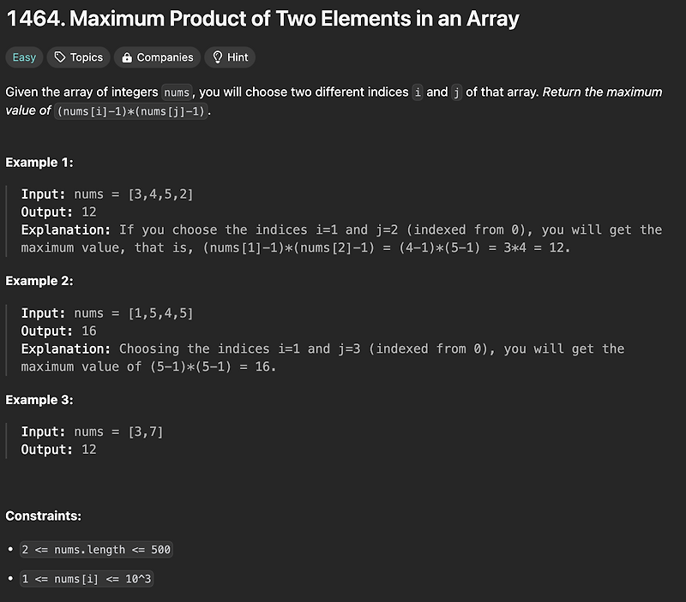Expand the Topics section
686x602 pixels.
pyautogui.click(x=78, y=57)
